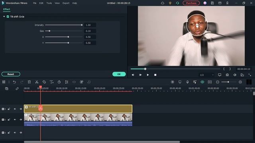Adjust preview volume speaker icon
Screen dimensions: 255x143
235,75
